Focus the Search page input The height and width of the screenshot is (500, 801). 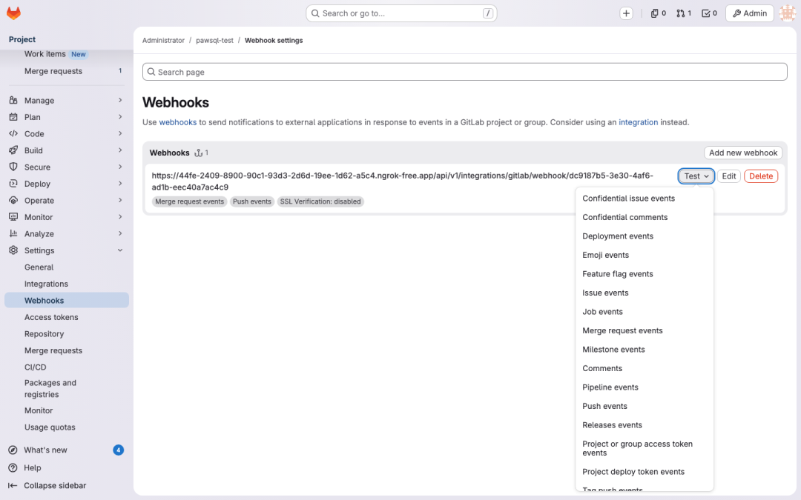[464, 72]
